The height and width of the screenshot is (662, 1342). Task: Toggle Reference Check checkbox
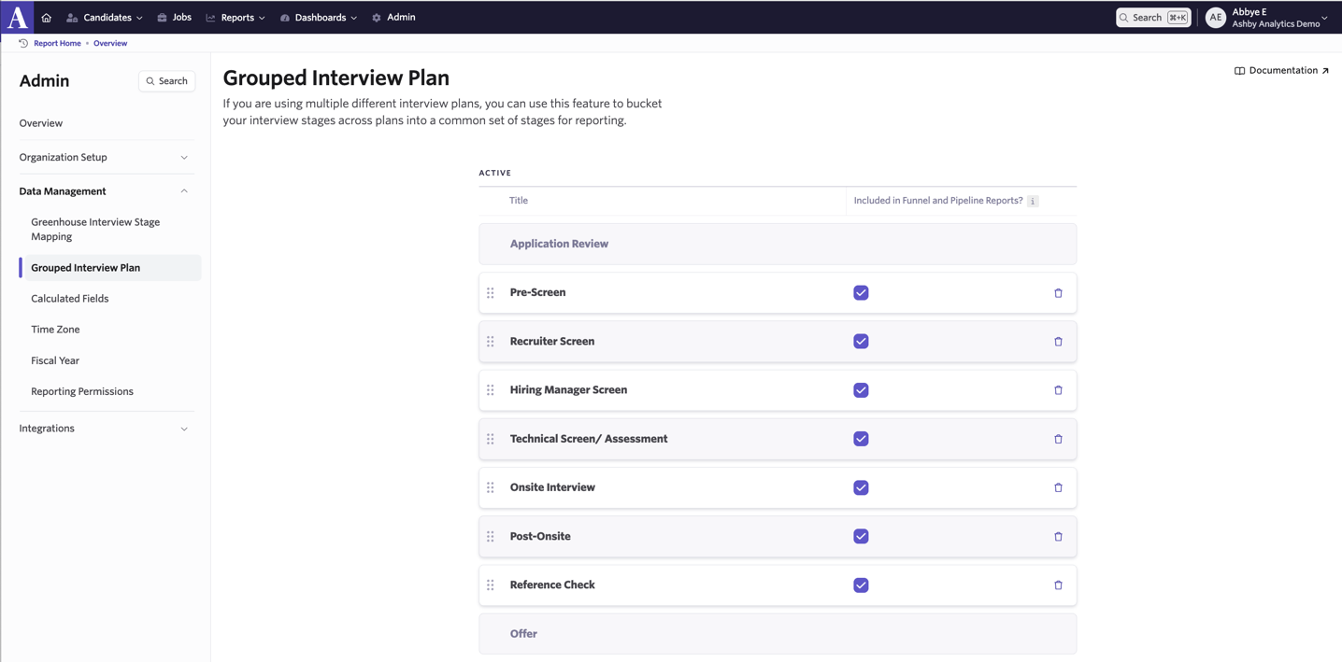tap(861, 585)
